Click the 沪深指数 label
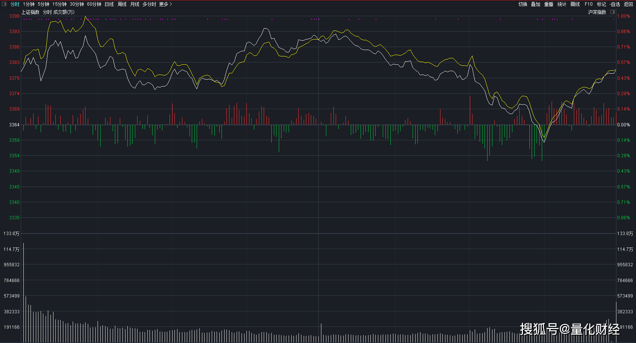This screenshot has height=343, width=636. pyautogui.click(x=597, y=12)
